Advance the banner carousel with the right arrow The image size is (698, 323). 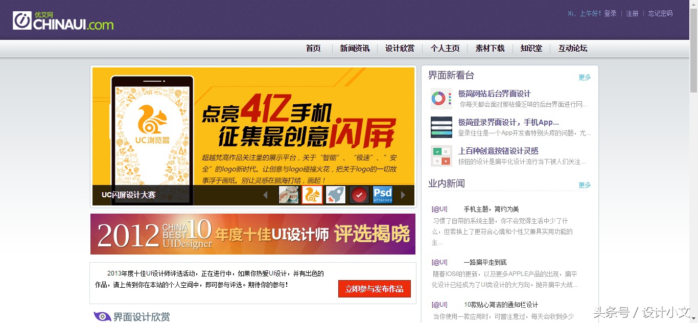tap(403, 195)
